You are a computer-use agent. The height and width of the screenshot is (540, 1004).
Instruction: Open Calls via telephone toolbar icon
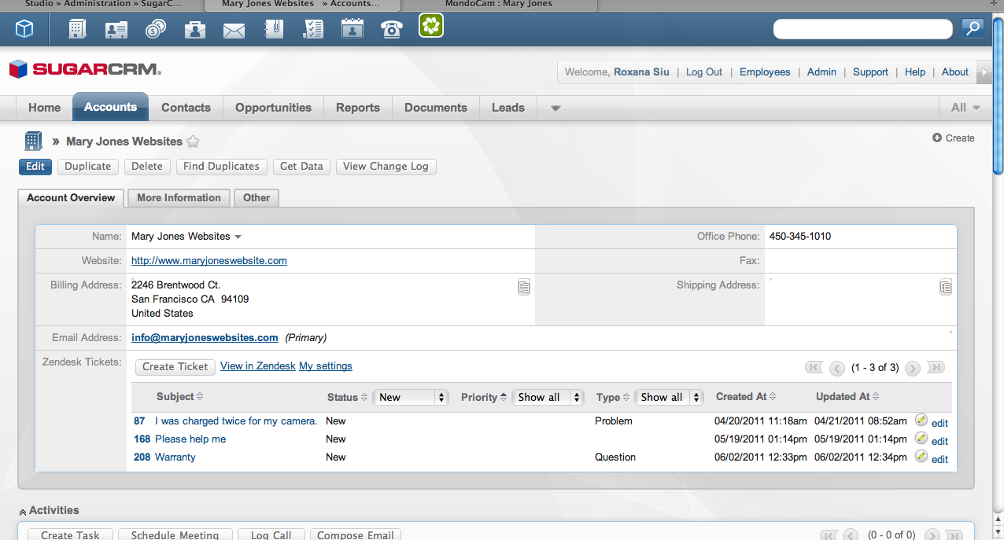coord(391,30)
